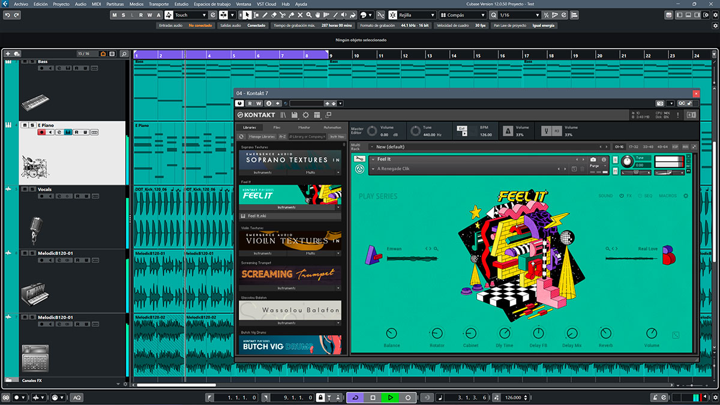Solo the Feel It instrument S button

click(x=616, y=160)
